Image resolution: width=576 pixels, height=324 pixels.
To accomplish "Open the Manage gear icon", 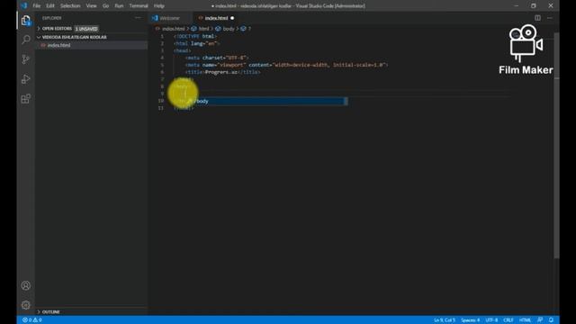I will pyautogui.click(x=26, y=305).
